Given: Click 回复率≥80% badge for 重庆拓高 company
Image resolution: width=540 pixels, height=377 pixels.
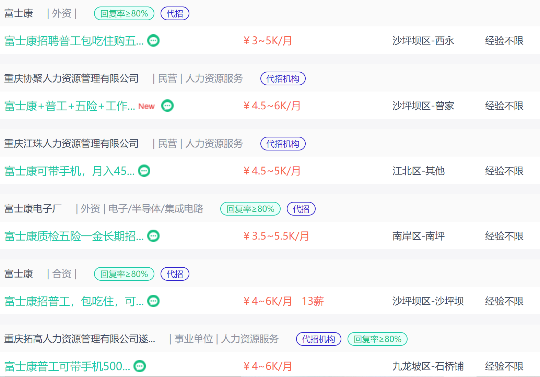Looking at the screenshot, I should pyautogui.click(x=377, y=339).
